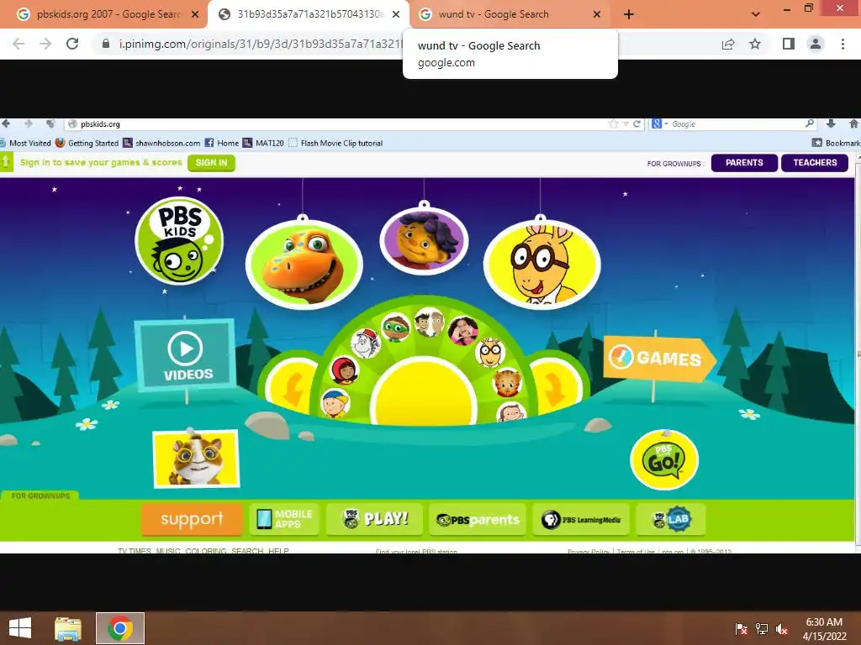Select the green Super Why wheel icon
861x645 pixels.
coord(395,328)
